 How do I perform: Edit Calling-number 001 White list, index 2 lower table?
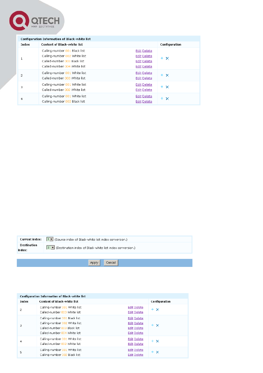(130, 307)
